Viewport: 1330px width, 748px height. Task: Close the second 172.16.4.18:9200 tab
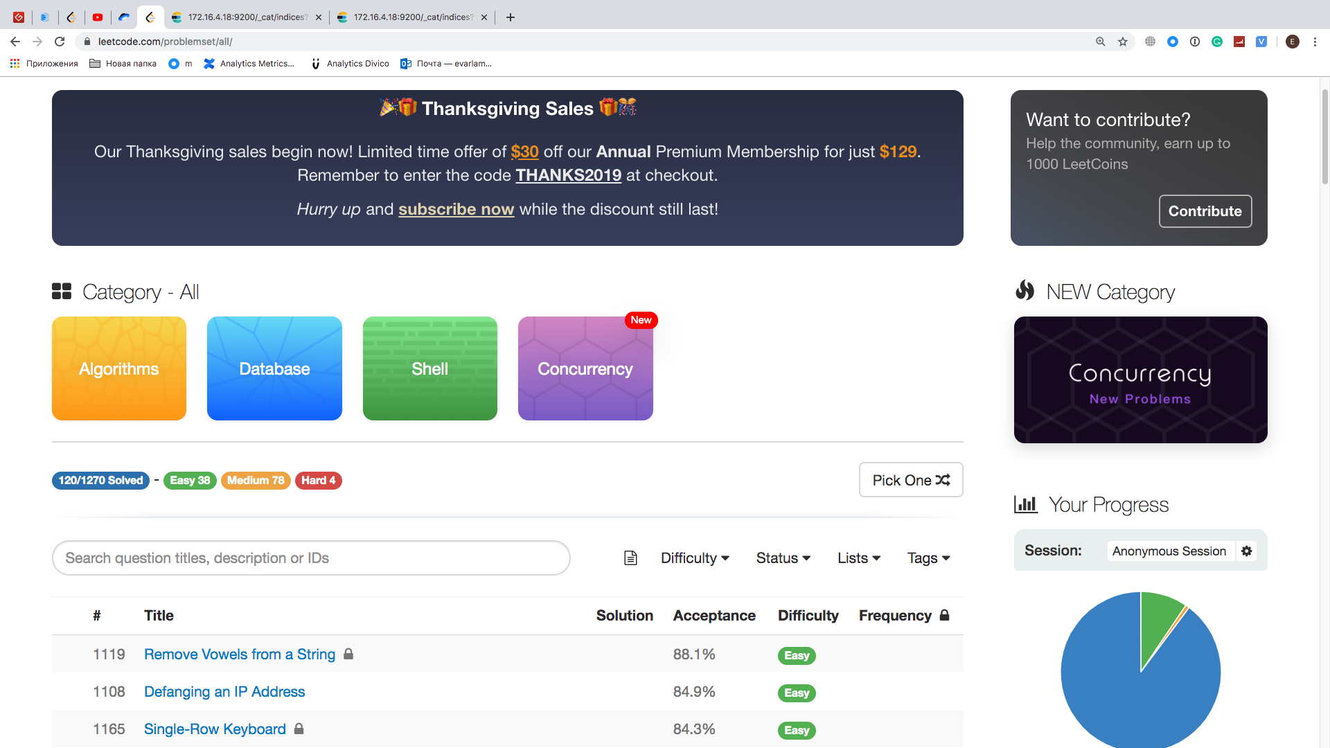(x=484, y=17)
